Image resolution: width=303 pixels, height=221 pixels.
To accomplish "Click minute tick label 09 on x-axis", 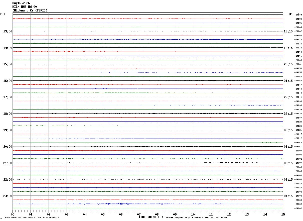I will coord(175,214).
